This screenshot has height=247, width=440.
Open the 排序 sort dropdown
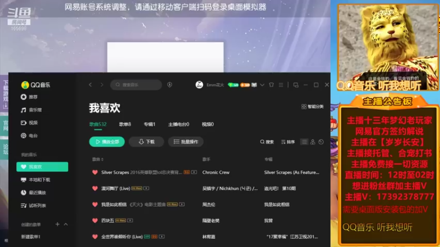tap(288, 142)
